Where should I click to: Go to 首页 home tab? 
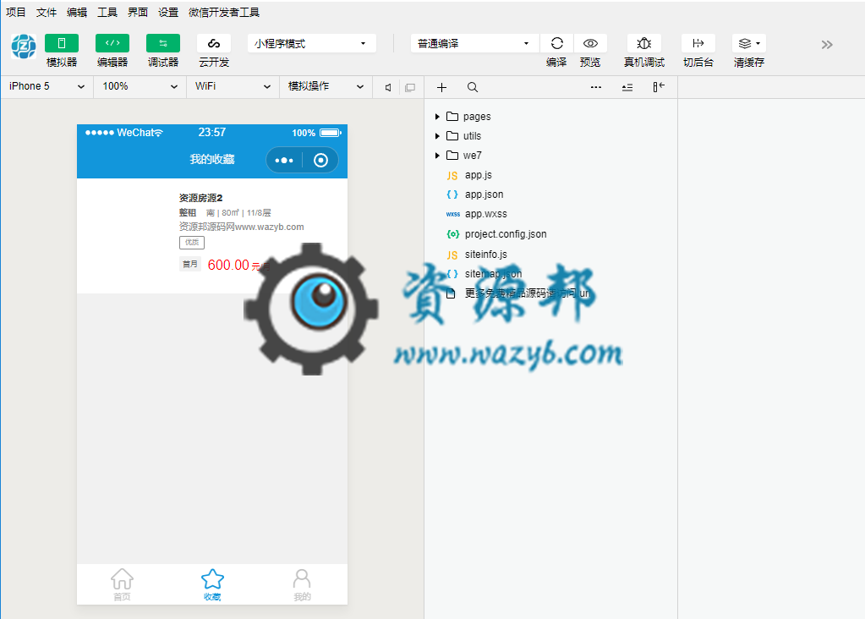click(x=122, y=585)
